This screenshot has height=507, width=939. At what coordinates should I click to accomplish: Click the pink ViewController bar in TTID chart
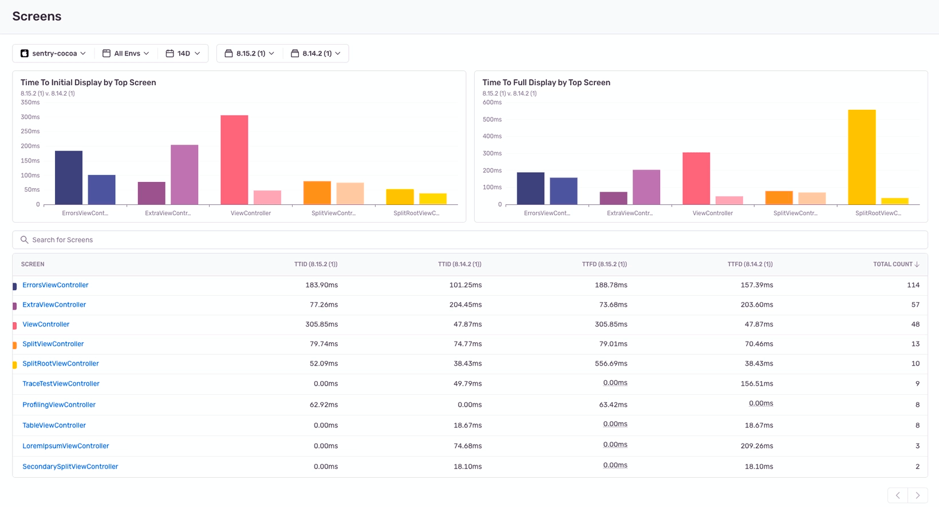point(234,160)
